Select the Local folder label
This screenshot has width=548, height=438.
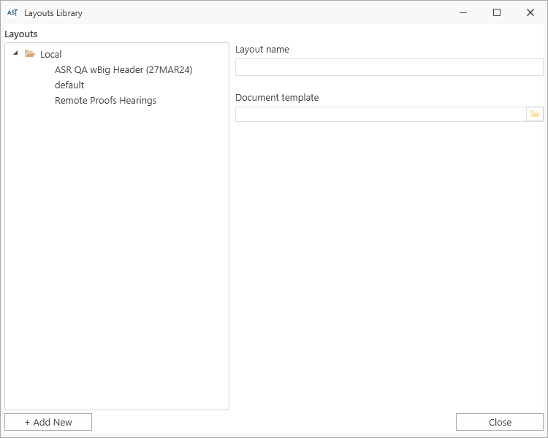point(50,55)
